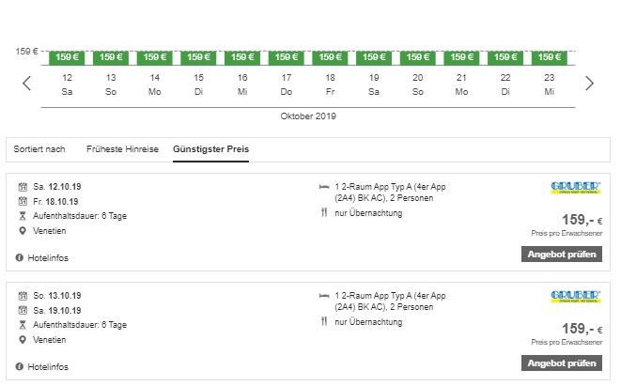The image size is (621, 386).
Task: Select the 159 € bar for Fr 18
Action: tap(331, 57)
